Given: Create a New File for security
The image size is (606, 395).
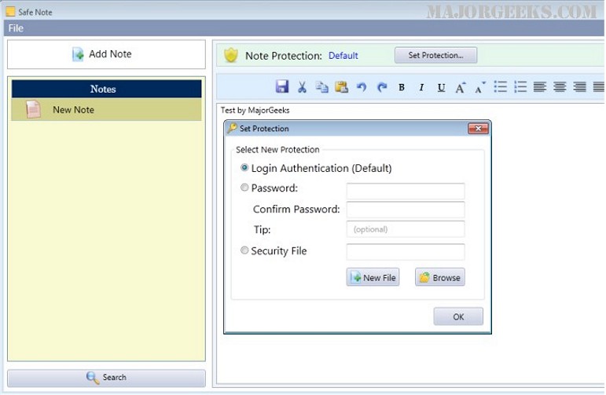Looking at the screenshot, I should pos(373,277).
